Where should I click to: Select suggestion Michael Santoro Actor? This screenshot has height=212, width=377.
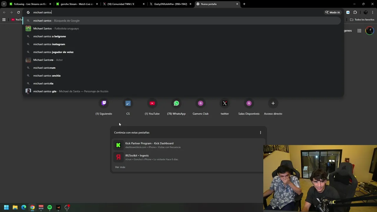point(182,60)
